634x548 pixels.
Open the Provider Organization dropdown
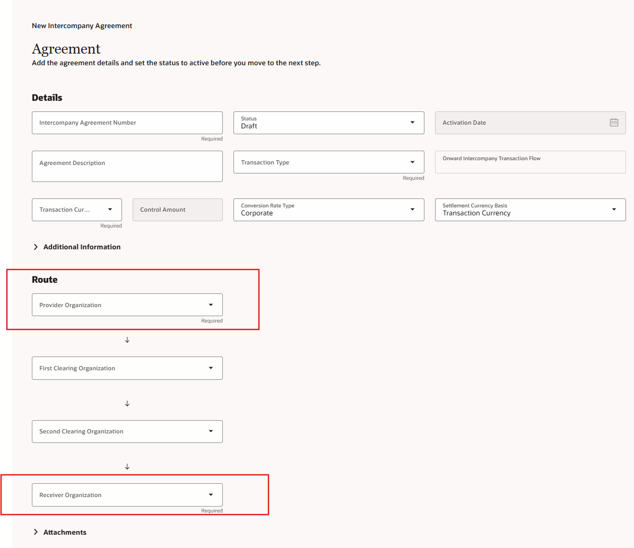pos(127,305)
